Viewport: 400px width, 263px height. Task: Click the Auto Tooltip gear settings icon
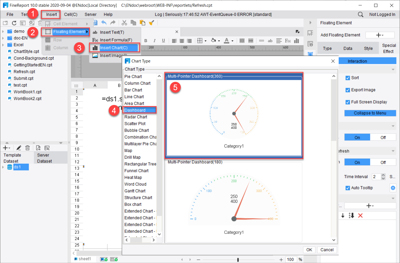pyautogui.click(x=393, y=188)
